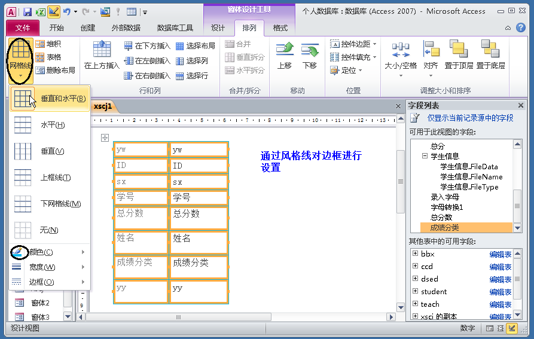Viewport: 534px width, 339px height.
Task: Select 学生信息.FileName field
Action: click(471, 176)
